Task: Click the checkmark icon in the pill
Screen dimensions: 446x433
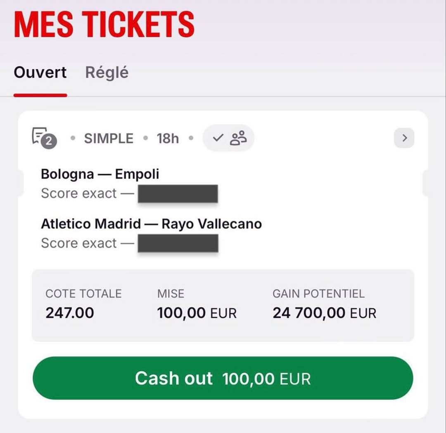Action: (218, 138)
